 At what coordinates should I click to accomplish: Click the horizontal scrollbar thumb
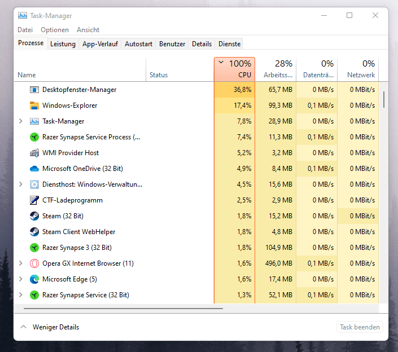pos(124,309)
